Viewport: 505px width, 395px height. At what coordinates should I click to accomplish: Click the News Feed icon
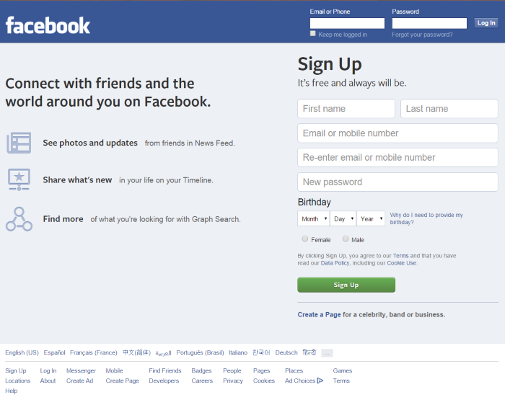(19, 143)
